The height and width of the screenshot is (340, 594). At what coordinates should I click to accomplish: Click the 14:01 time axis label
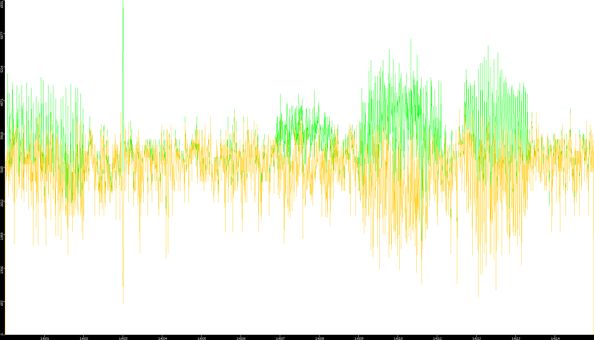click(45, 338)
